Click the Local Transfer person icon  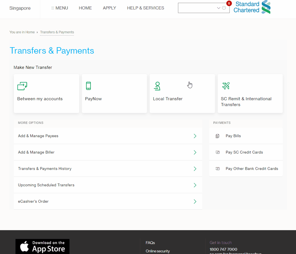tap(157, 86)
